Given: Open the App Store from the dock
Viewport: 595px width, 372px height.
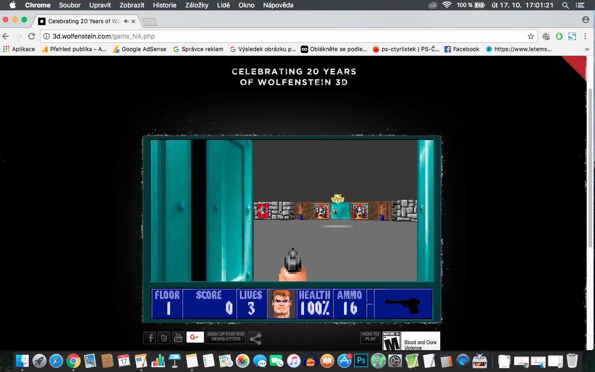Looking at the screenshot, I should 344,360.
